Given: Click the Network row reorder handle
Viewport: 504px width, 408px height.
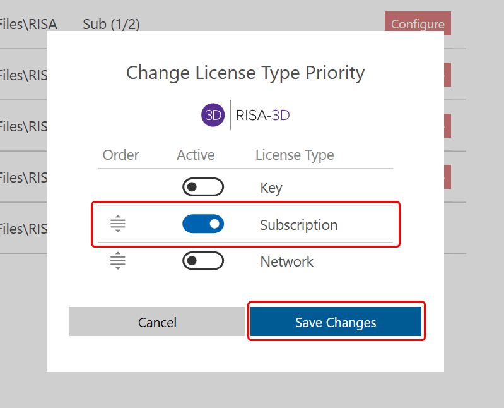Looking at the screenshot, I should [x=118, y=261].
